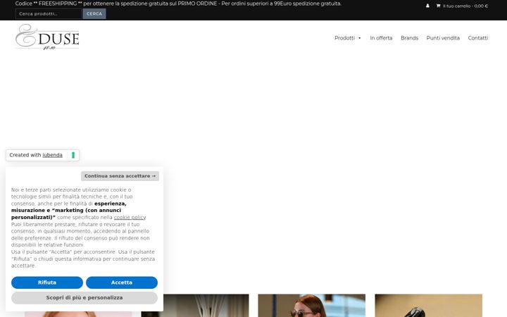This screenshot has width=507, height=317.
Task: Open the redhead woman sunglasses thumbnail
Action: [312, 305]
